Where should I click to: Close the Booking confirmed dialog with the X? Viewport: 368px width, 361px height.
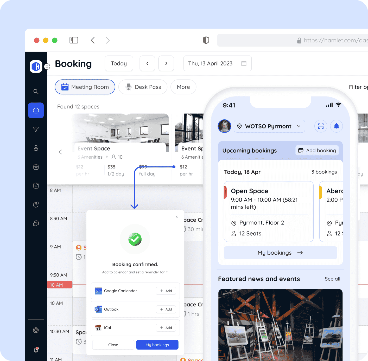177,217
